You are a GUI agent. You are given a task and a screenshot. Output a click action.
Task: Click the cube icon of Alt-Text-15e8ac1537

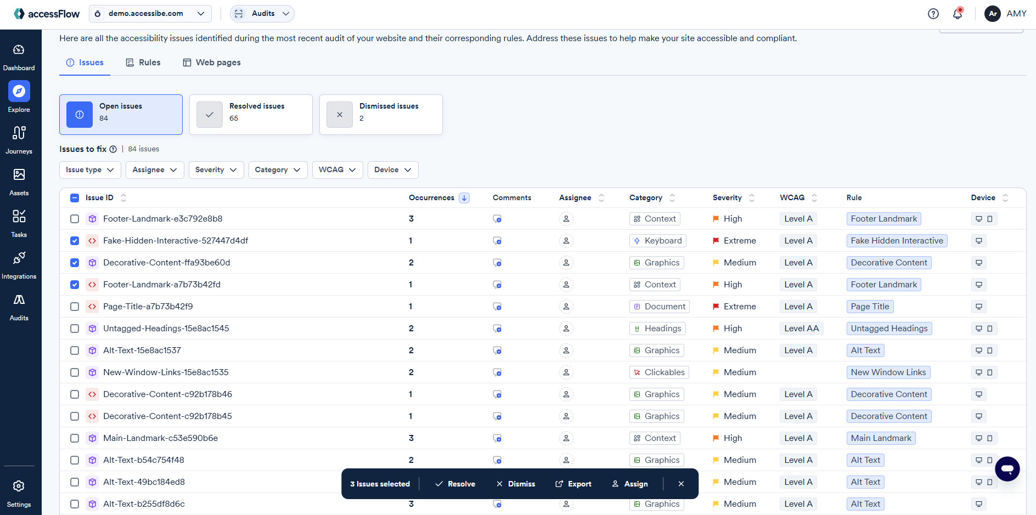point(92,350)
